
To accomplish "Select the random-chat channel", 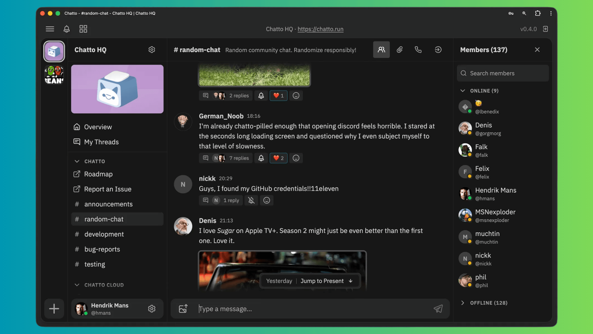I will point(117,219).
